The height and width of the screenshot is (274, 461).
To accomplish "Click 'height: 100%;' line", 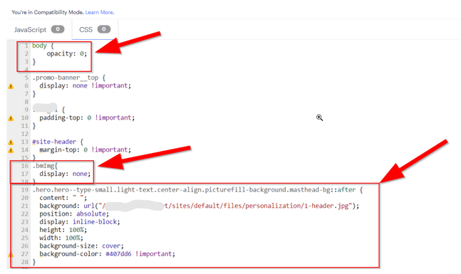I will 63,230.
